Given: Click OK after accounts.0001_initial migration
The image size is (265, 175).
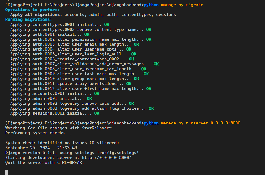Looking at the screenshot, I should click(97, 93).
